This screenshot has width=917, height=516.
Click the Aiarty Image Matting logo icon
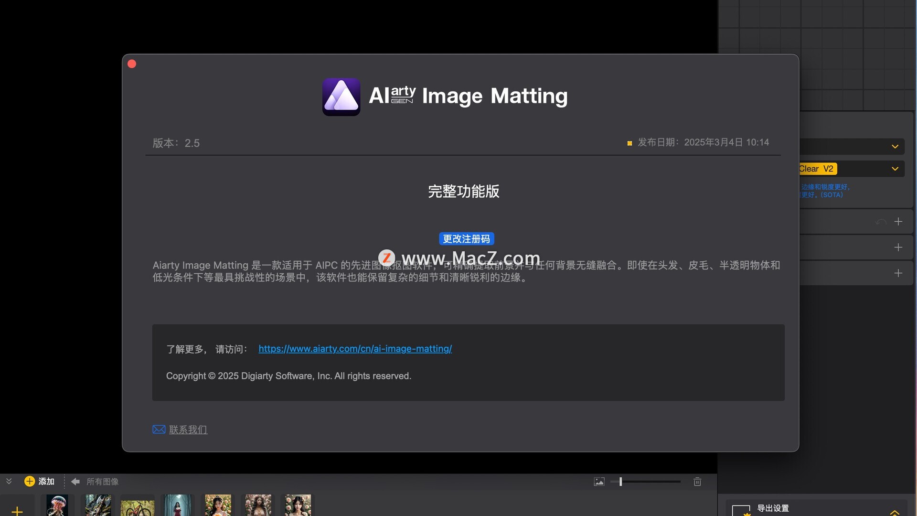pos(341,97)
